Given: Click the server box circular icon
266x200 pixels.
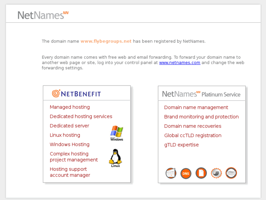Looking at the screenshot, I should point(231,173).
